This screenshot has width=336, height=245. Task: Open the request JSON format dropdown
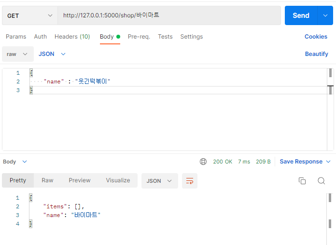(52, 54)
